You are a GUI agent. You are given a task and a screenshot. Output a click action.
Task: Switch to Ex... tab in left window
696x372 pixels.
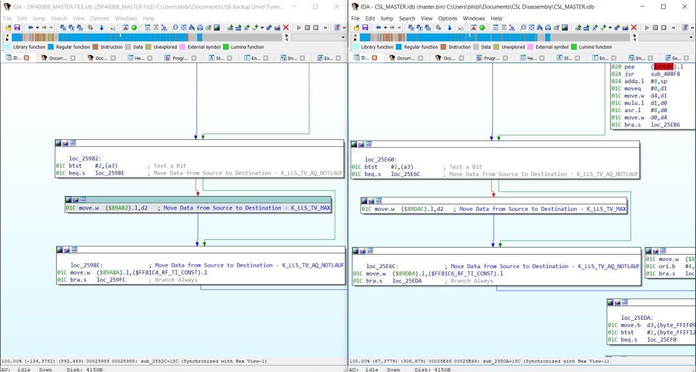329,58
